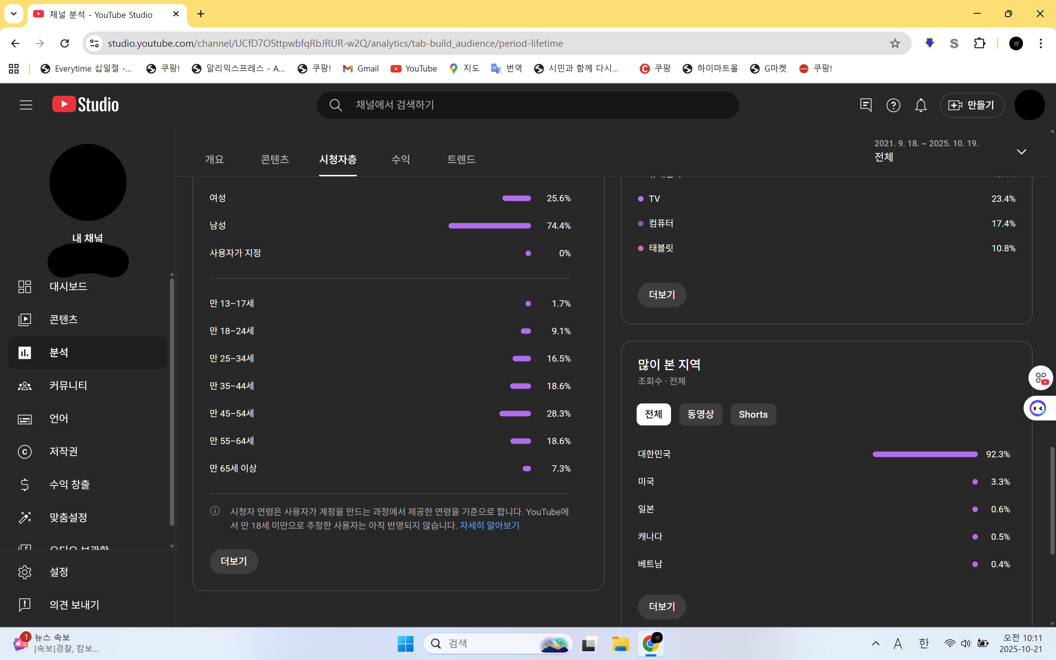The height and width of the screenshot is (660, 1056).
Task: Open the 콘텐츠 section in sidebar
Action: [x=63, y=319]
